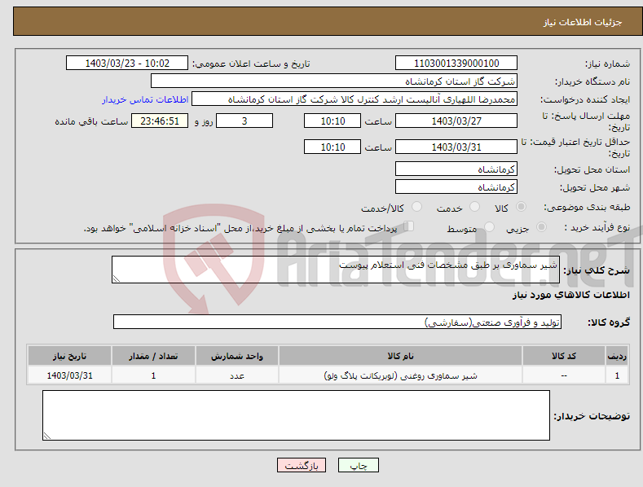The image size is (643, 487).
Task: Click the شماره نیاز field 1103001339000100
Action: click(456, 64)
